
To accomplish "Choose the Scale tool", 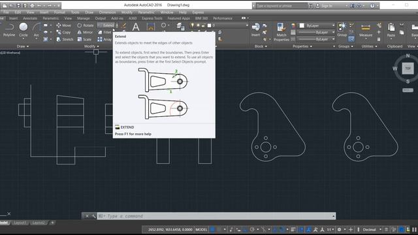I will click(84, 39).
